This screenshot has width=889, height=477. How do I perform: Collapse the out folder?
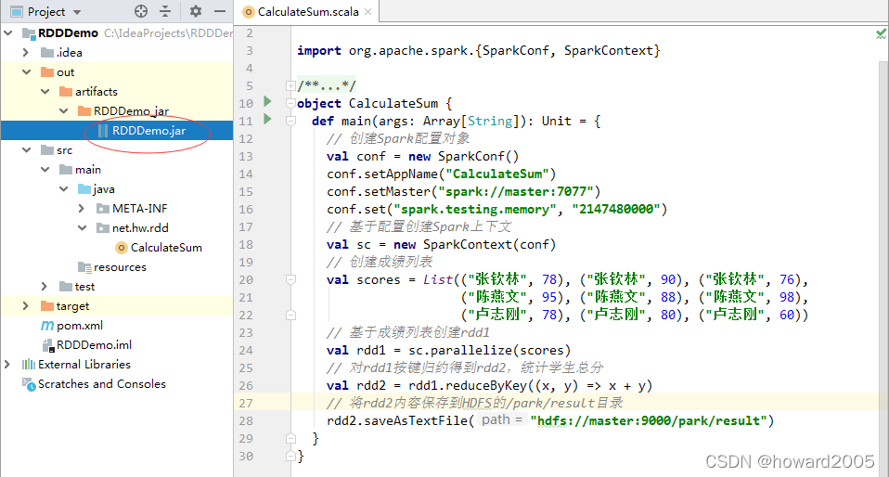[x=26, y=72]
